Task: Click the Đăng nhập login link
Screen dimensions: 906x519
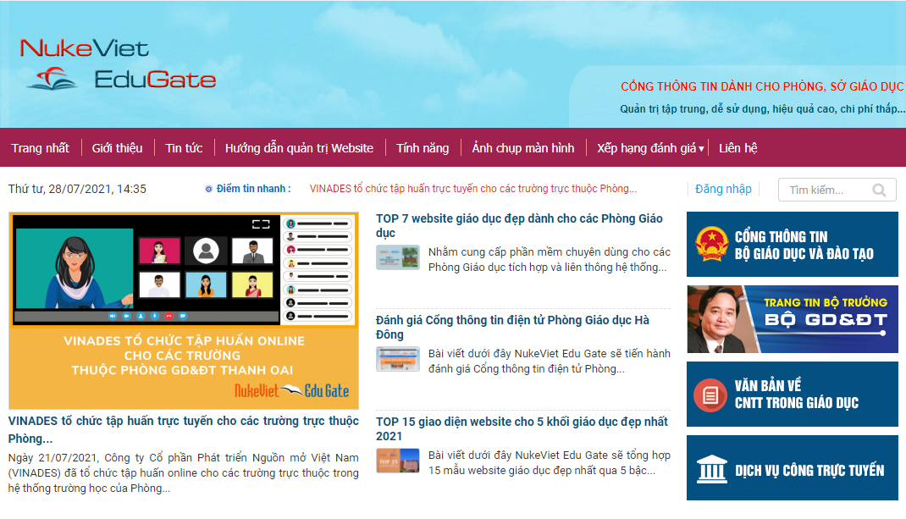Action: tap(723, 189)
